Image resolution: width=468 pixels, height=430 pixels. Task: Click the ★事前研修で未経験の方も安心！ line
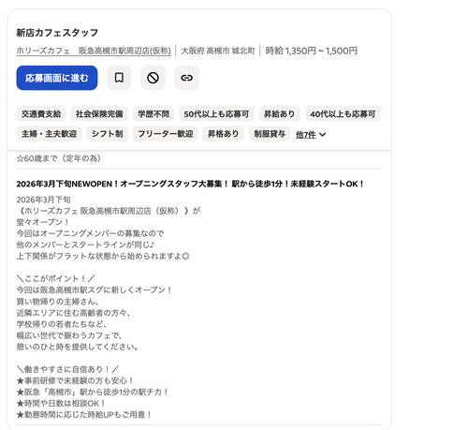click(x=75, y=380)
